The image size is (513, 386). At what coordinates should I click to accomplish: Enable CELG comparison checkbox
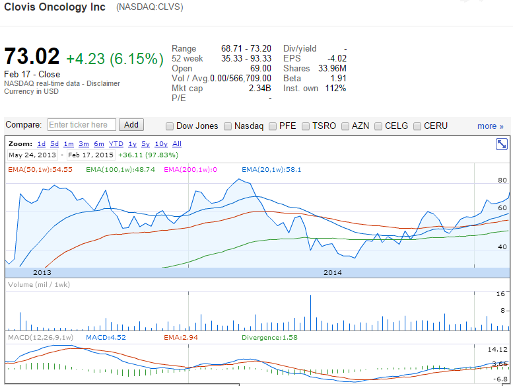[x=378, y=126]
